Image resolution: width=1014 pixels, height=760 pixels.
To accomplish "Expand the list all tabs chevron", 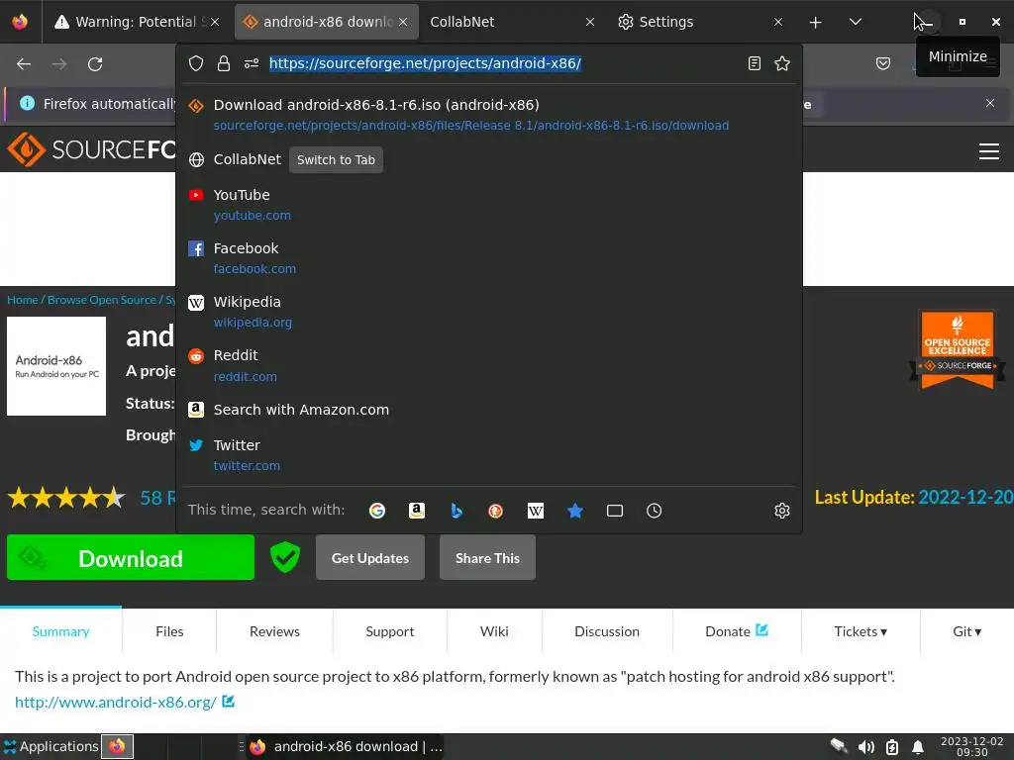I will 856,22.
